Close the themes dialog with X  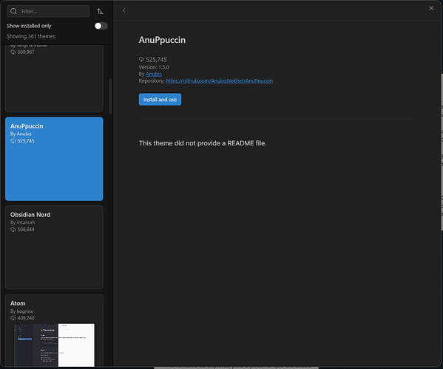click(431, 8)
